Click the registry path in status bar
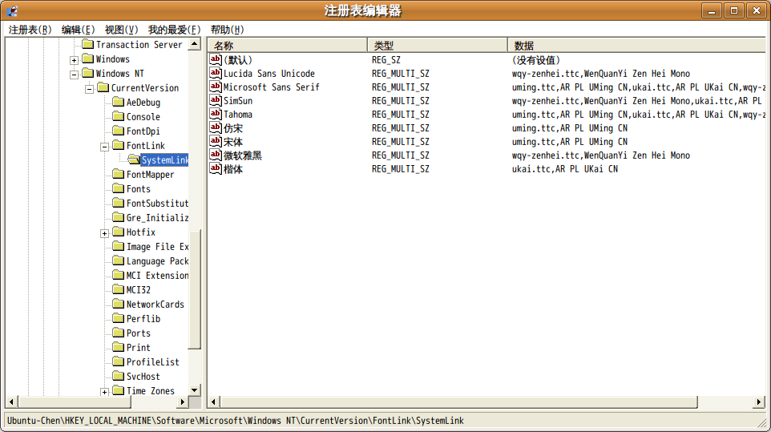The height and width of the screenshot is (432, 771). (x=235, y=420)
